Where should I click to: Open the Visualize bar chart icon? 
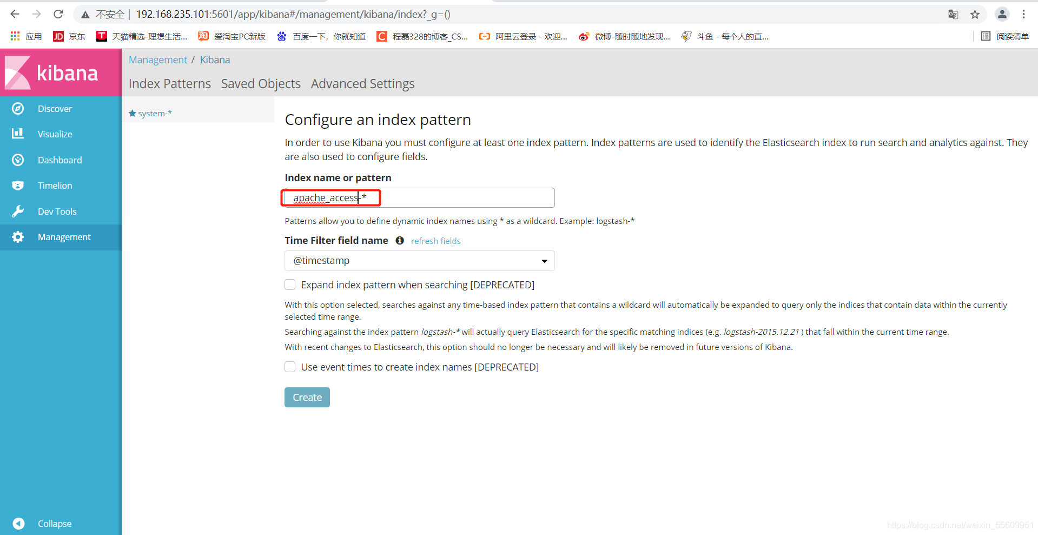(x=18, y=134)
